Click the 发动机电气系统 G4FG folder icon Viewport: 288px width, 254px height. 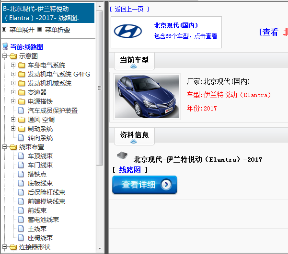click(22, 74)
